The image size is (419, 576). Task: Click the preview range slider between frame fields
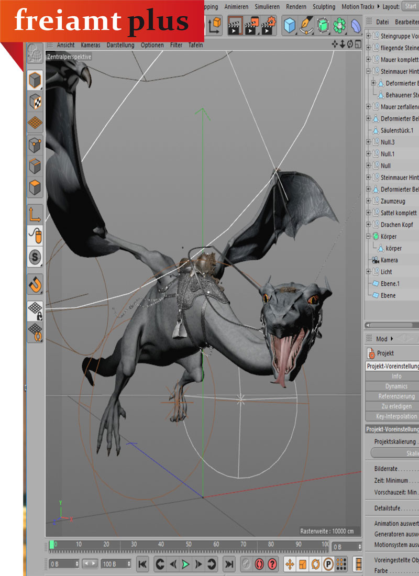[90, 563]
